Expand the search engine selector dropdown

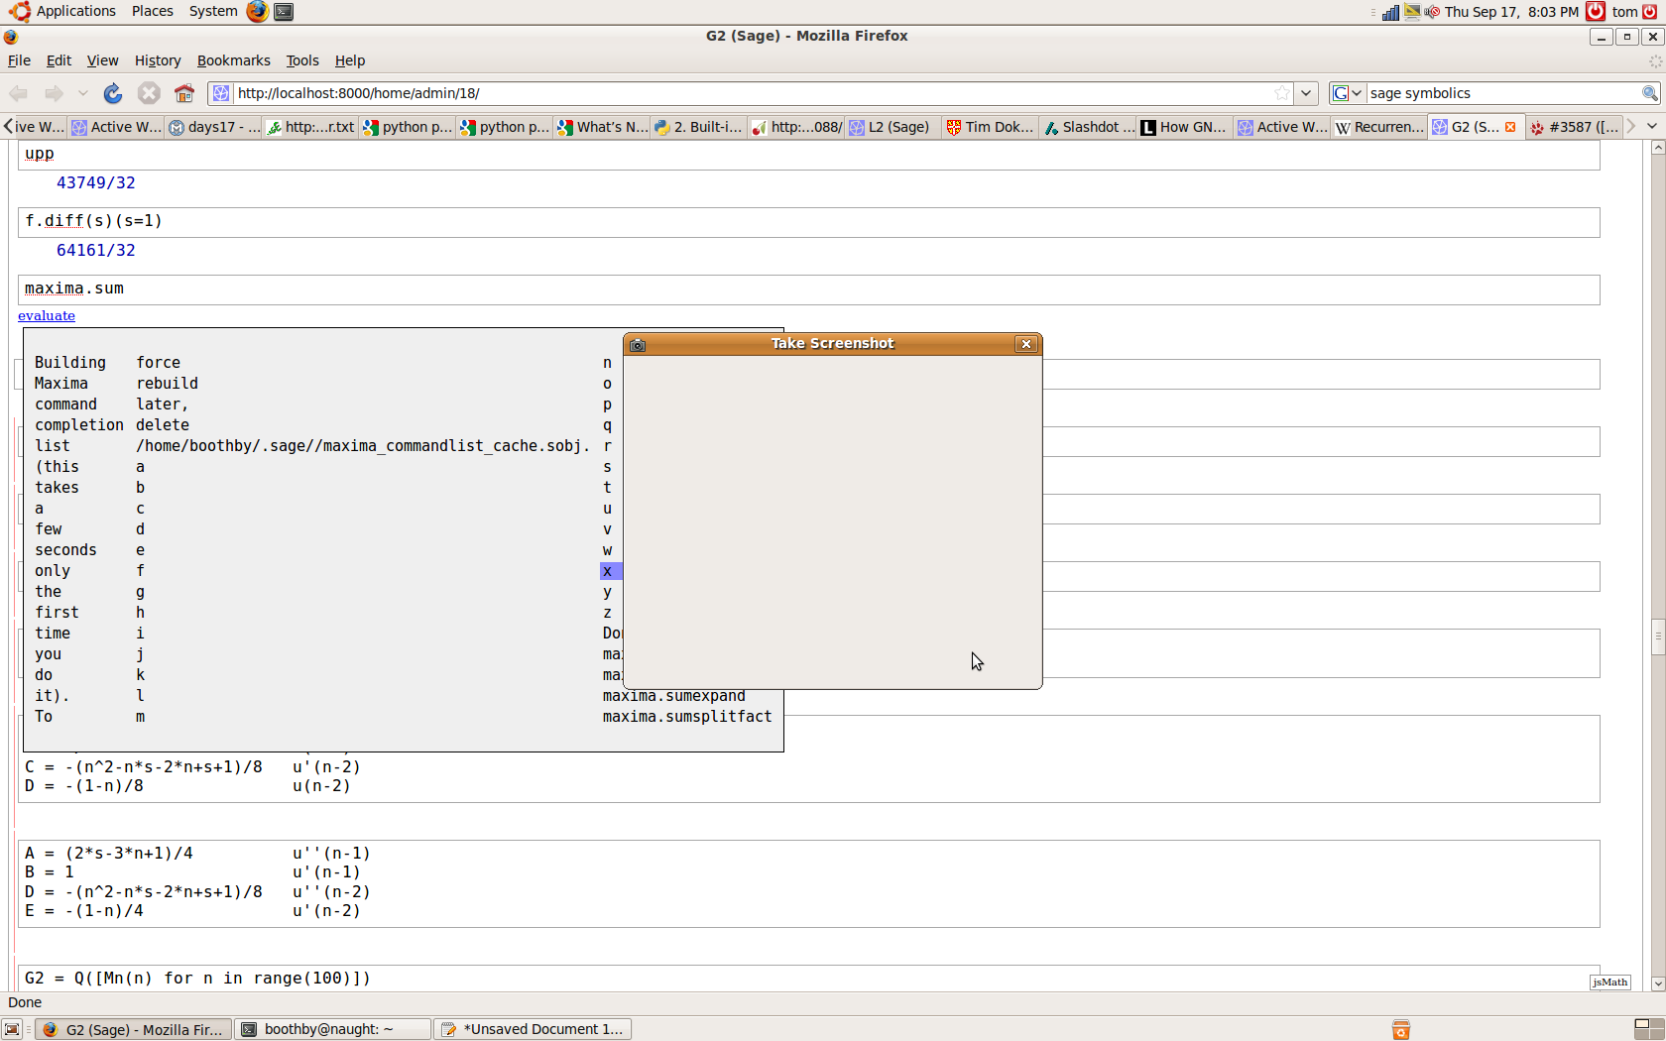(1347, 93)
